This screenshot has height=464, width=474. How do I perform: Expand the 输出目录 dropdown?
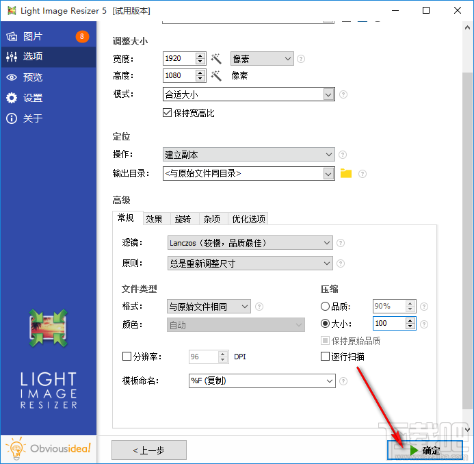328,174
